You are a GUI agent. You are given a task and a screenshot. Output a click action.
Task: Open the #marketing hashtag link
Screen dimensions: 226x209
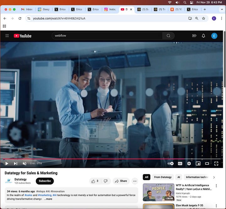(x=45, y=195)
